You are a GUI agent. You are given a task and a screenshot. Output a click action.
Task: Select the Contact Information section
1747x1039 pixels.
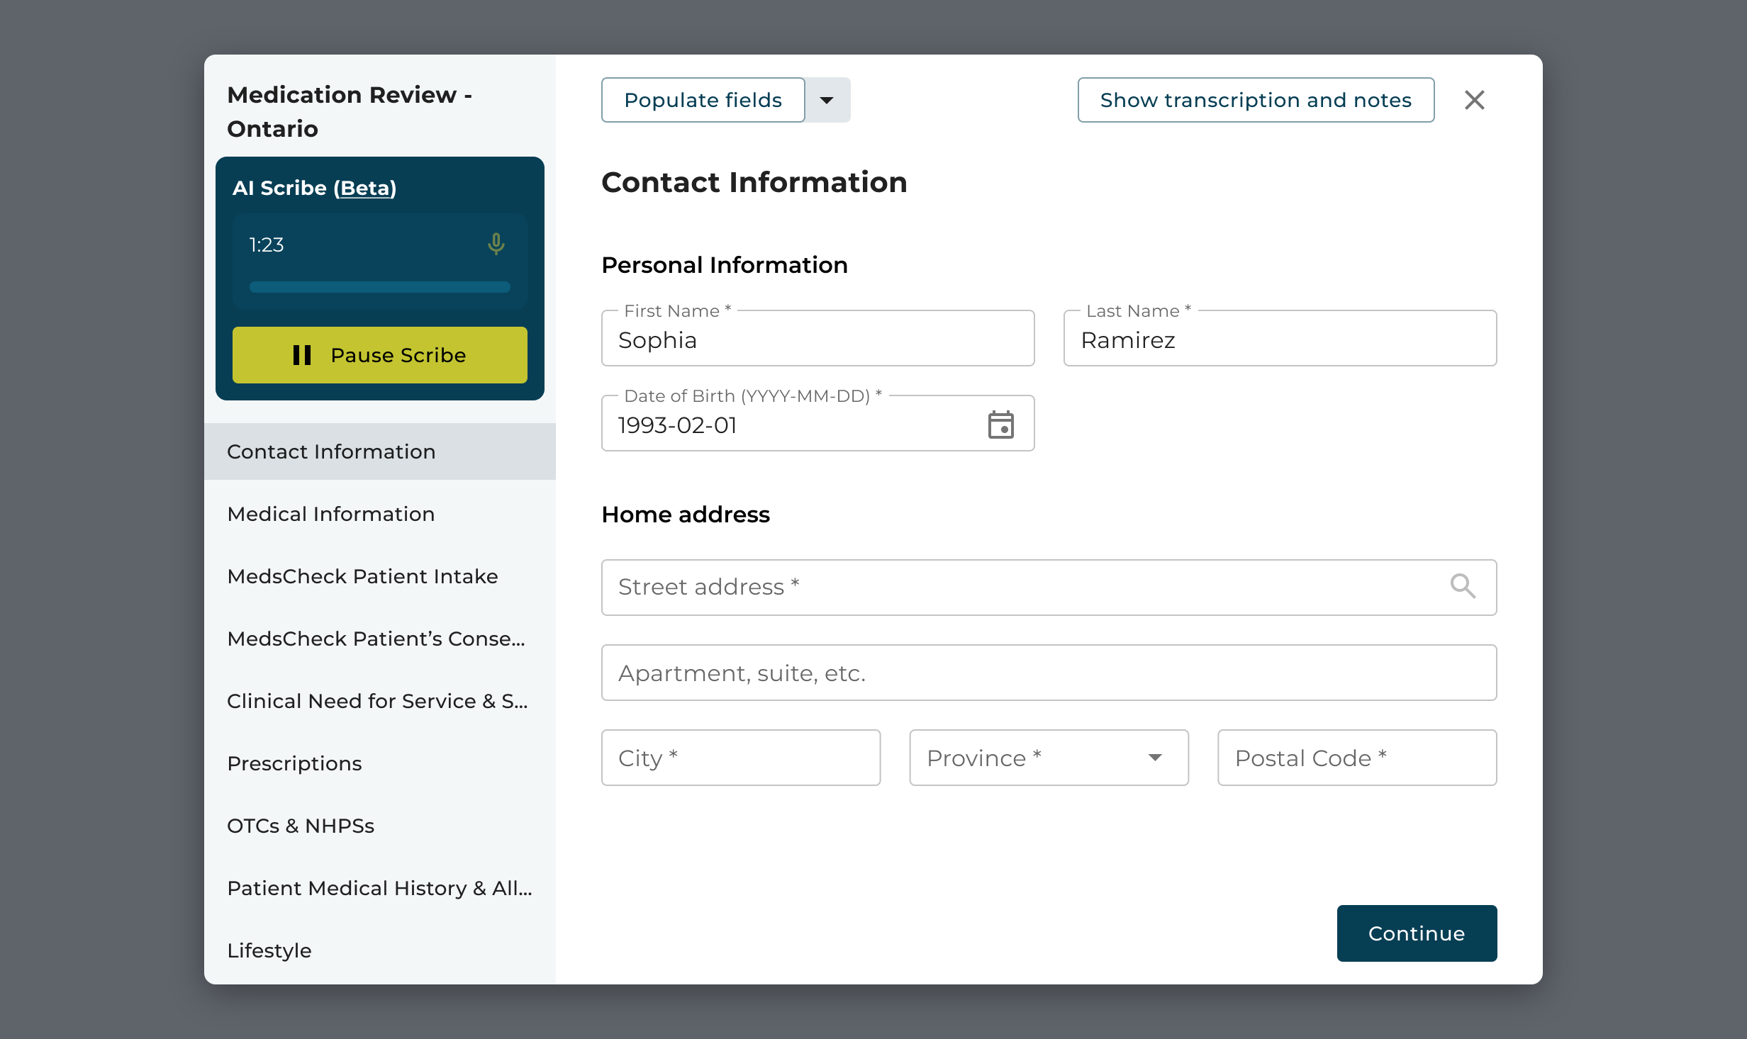(380, 451)
